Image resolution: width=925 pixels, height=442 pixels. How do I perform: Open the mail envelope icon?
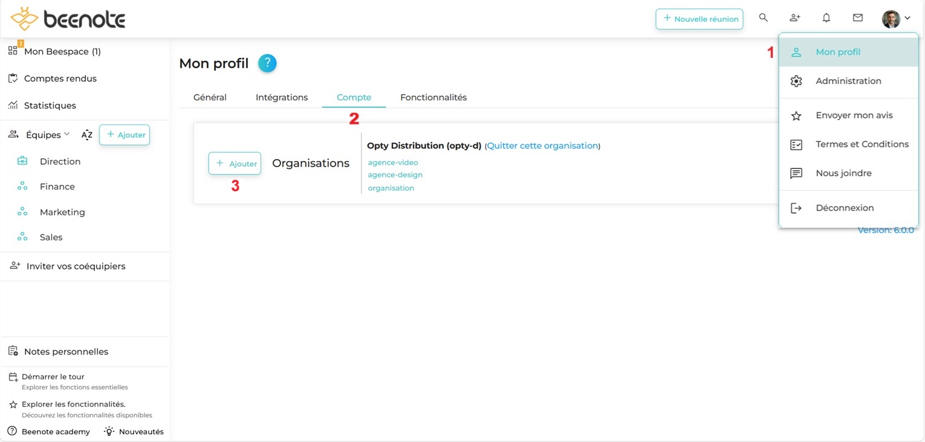[858, 18]
